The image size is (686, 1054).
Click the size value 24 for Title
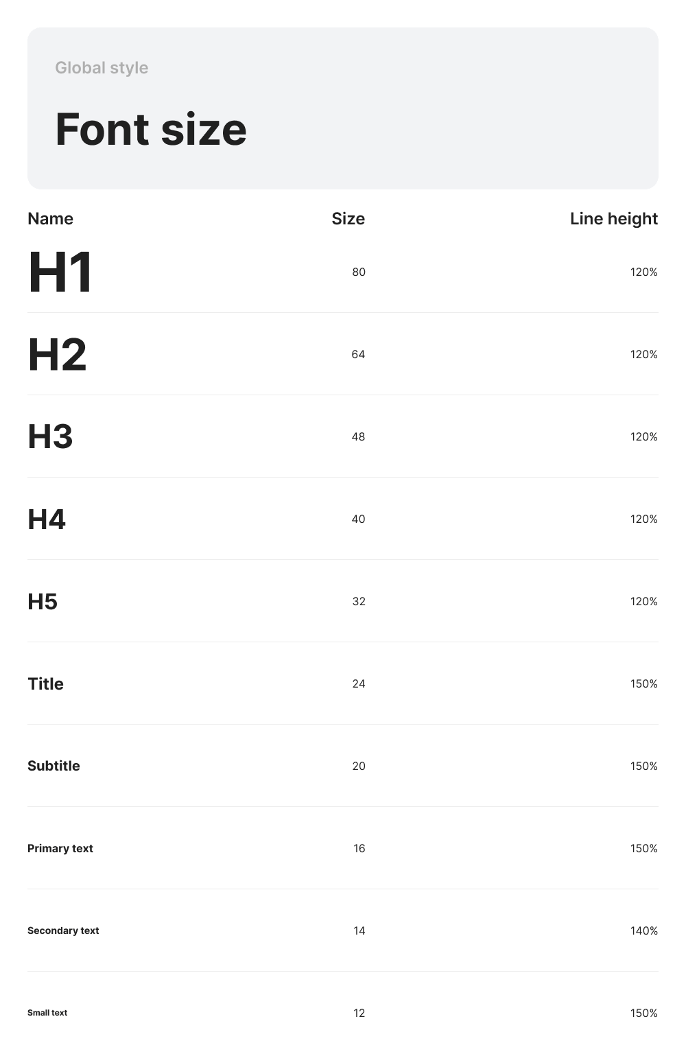tap(359, 683)
